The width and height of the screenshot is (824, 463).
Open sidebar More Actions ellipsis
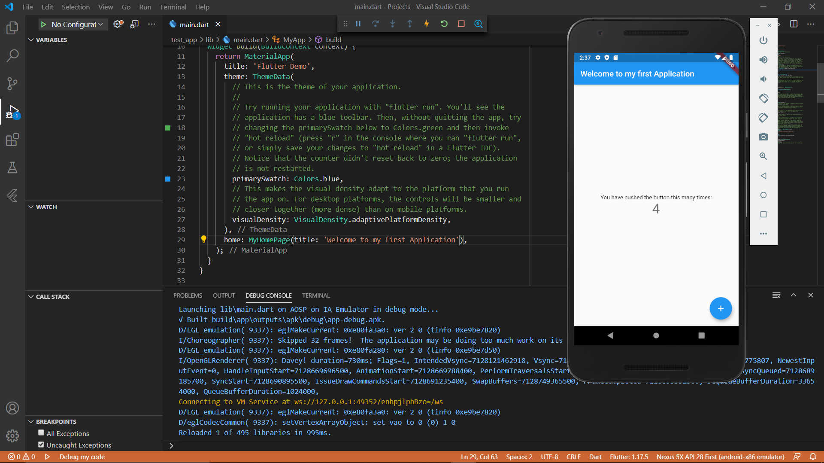click(x=151, y=24)
